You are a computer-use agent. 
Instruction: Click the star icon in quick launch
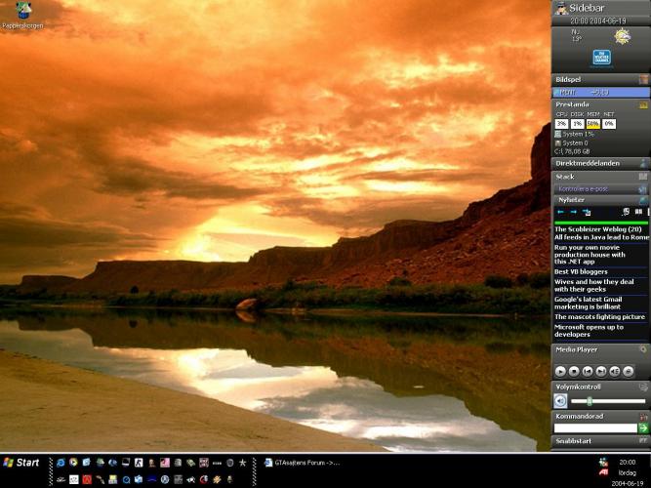click(x=242, y=463)
